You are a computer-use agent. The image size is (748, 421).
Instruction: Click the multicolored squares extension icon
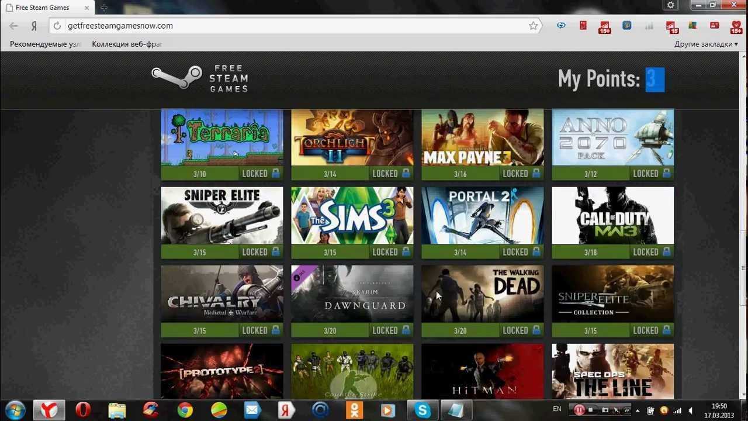pyautogui.click(x=692, y=26)
